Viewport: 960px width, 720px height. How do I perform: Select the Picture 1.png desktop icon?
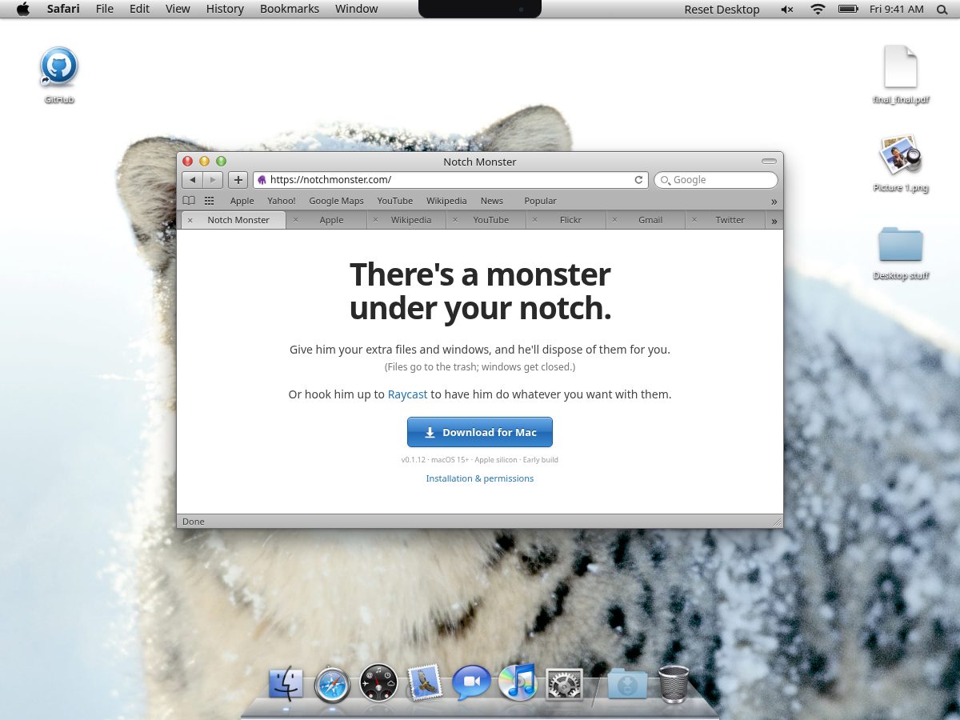[x=901, y=155]
